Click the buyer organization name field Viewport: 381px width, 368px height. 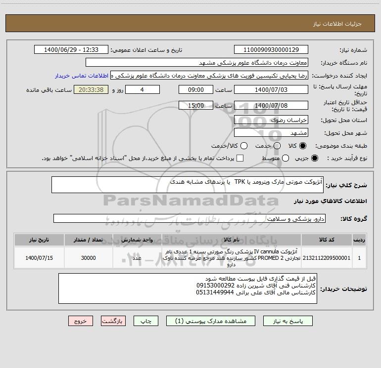pos(197,62)
